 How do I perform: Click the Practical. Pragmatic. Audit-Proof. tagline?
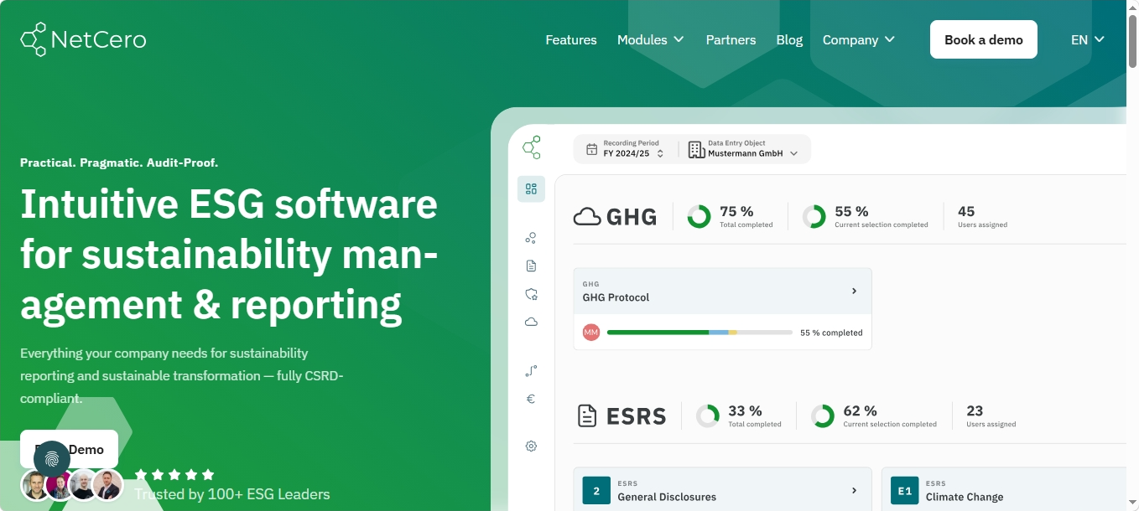click(119, 163)
